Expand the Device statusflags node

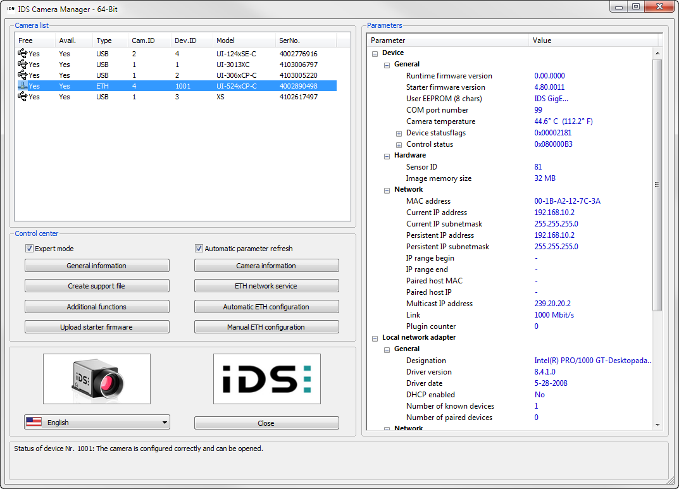pyautogui.click(x=399, y=133)
